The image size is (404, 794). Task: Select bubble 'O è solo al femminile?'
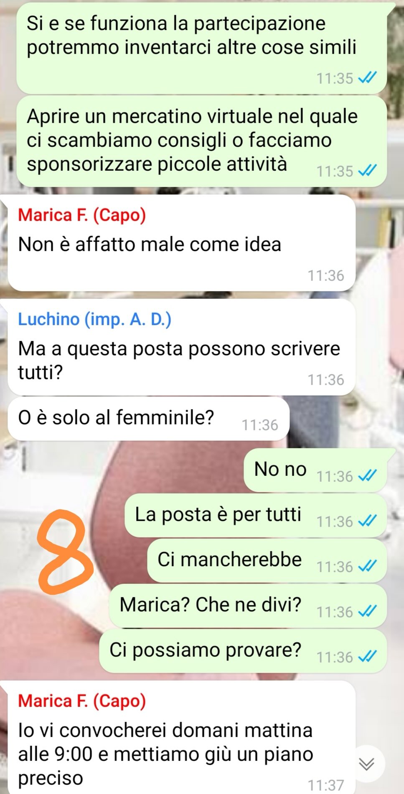tap(148, 419)
